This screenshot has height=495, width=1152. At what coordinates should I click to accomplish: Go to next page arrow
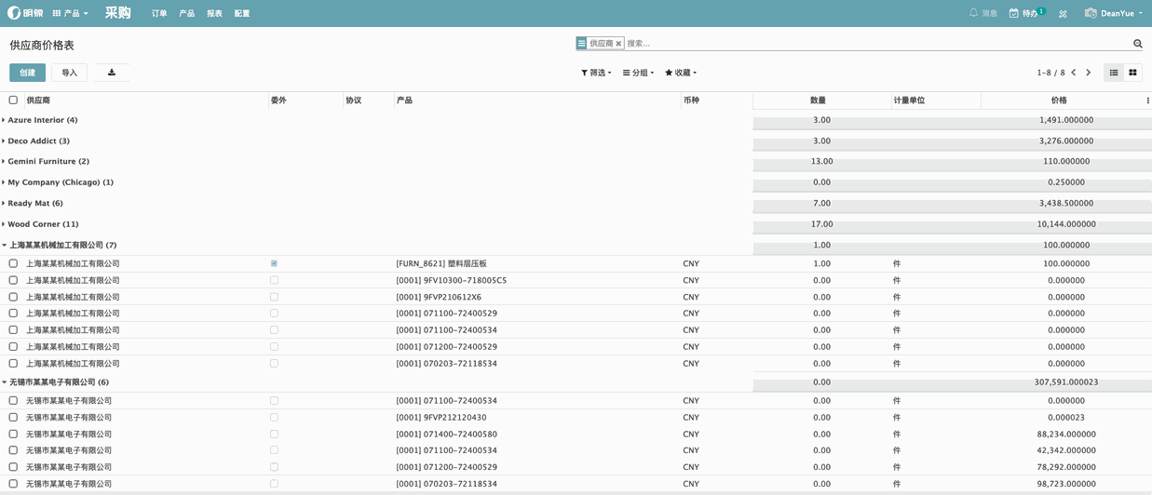[x=1089, y=73]
